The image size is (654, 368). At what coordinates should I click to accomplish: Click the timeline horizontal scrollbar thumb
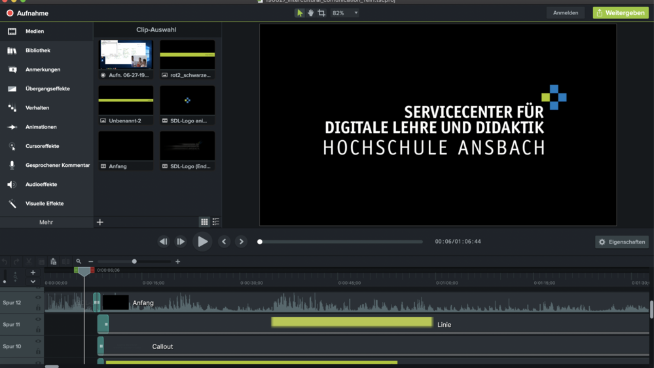(x=52, y=366)
